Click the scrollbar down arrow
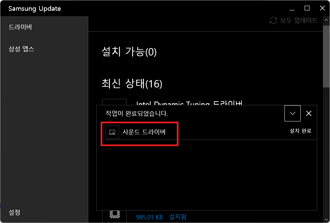This screenshot has width=330, height=223. point(326,220)
